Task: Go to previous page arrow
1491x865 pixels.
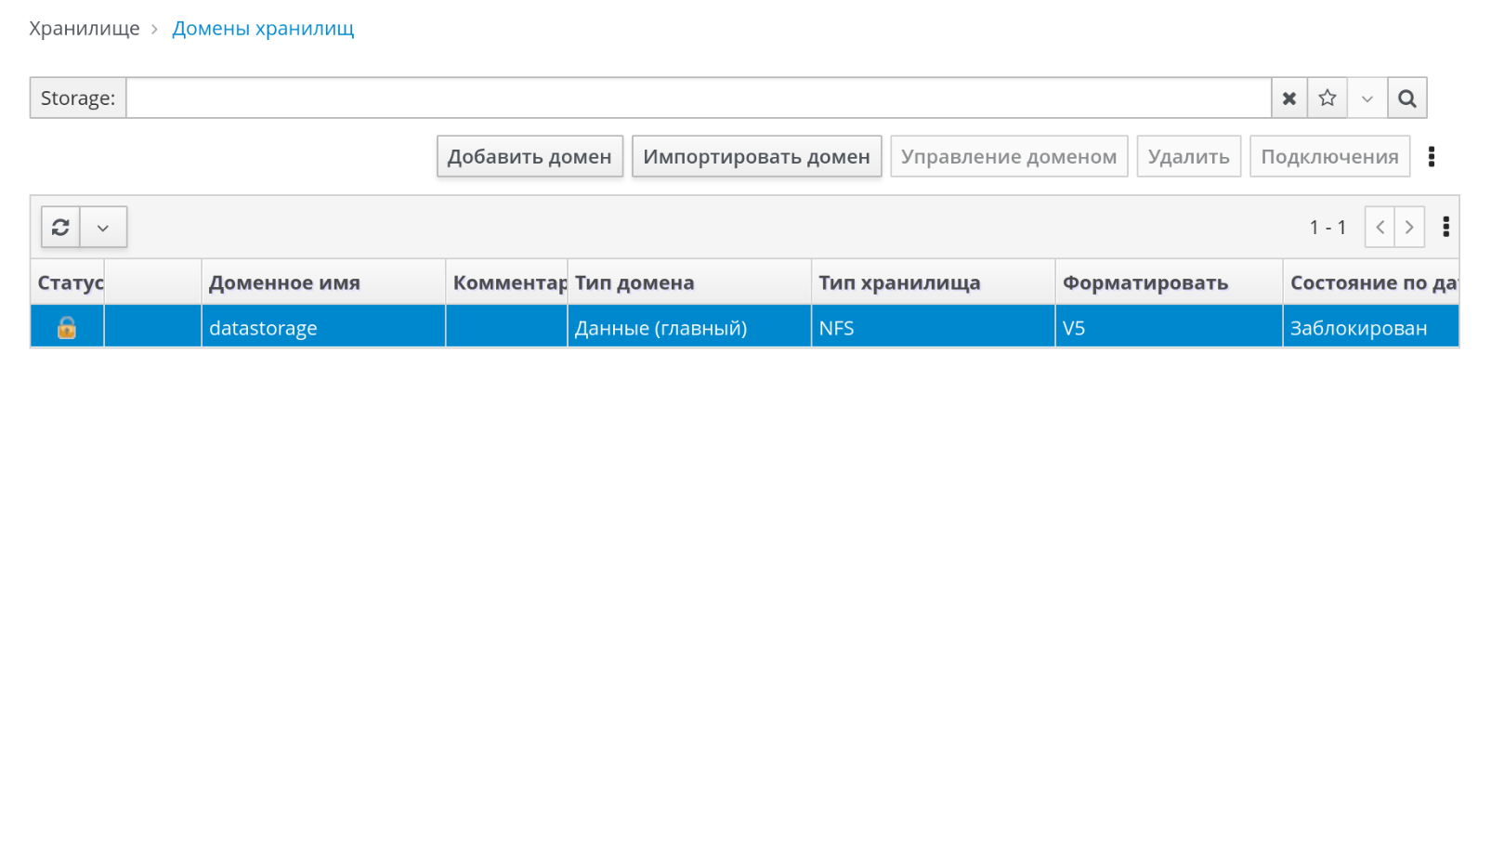Action: point(1380,228)
